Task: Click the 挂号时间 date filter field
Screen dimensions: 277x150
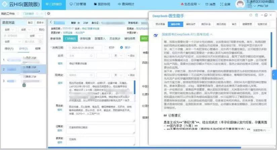Action: coord(14,36)
